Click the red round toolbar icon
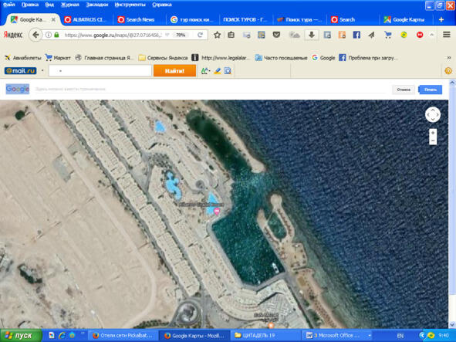This screenshot has height=342, width=456. click(420, 35)
